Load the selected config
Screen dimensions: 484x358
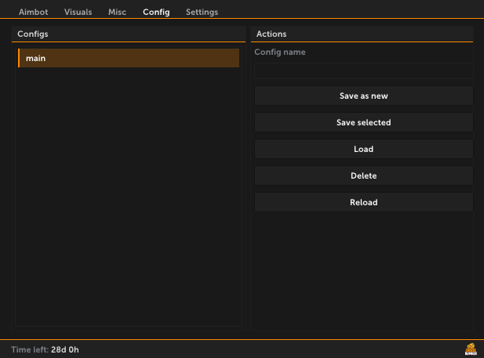point(364,149)
